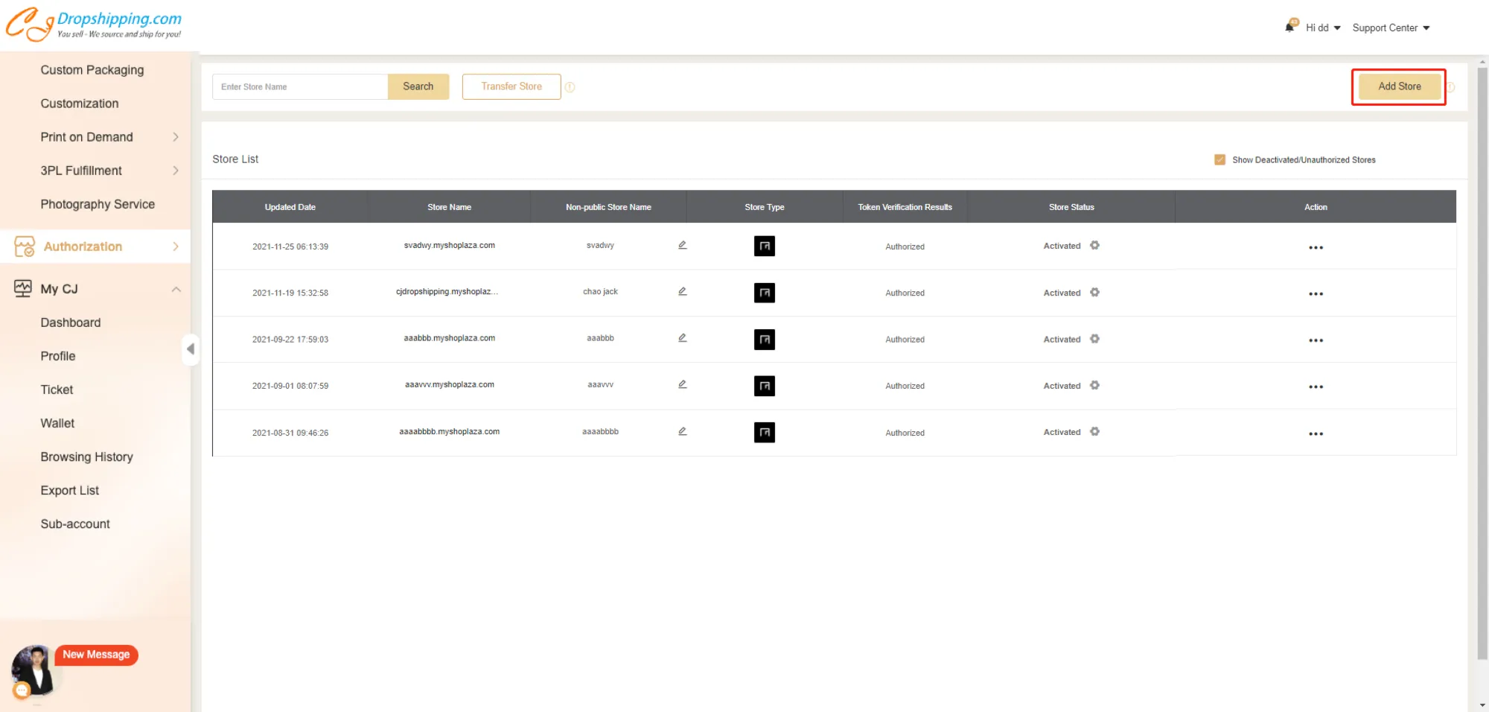Open the Hi dd account dropdown
The width and height of the screenshot is (1489, 712).
1322,28
